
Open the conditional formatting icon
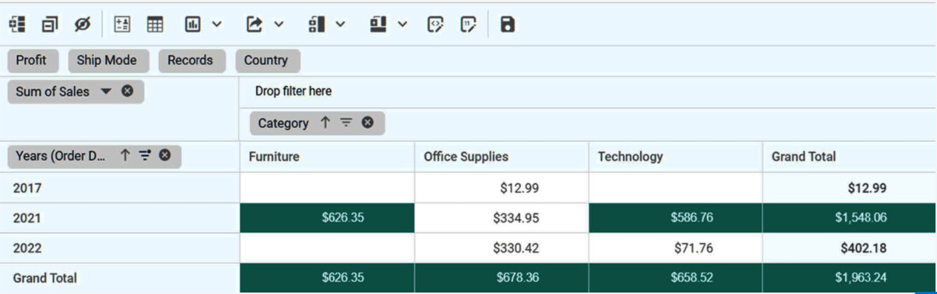(436, 24)
